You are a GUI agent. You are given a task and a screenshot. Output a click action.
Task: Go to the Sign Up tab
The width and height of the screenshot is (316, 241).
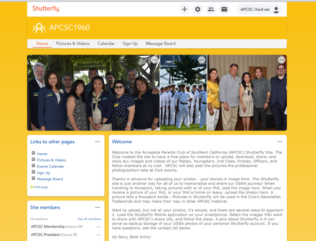(x=130, y=44)
